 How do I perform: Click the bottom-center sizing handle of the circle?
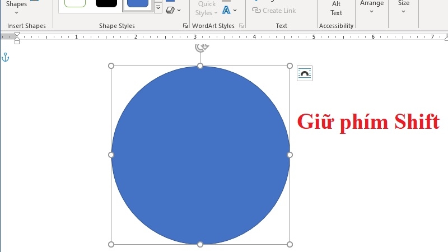(x=200, y=244)
